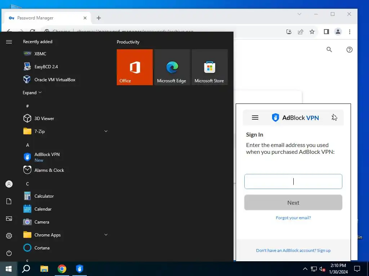This screenshot has height=276, width=369.
Task: Expand the Start menu hamburger
Action: tap(9, 42)
